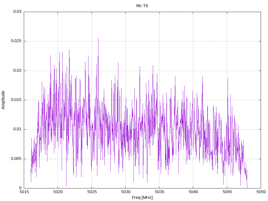Click the 'Amplitude' y-axis label
The image size is (268, 201).
pos(3,100)
